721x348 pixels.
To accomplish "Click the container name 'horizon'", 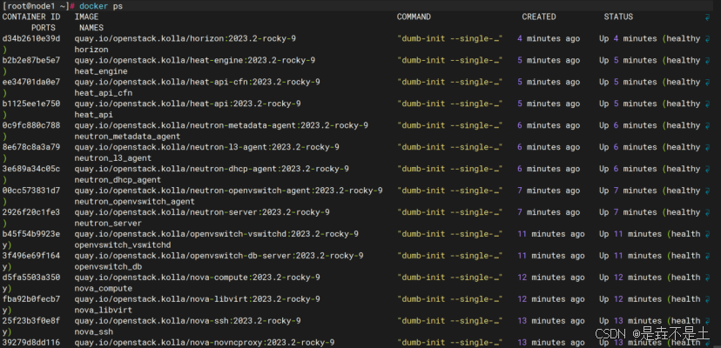I will [x=91, y=50].
